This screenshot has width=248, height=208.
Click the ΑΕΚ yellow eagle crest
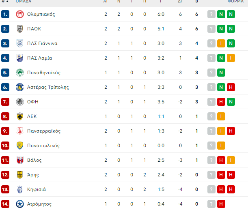coord(19,116)
